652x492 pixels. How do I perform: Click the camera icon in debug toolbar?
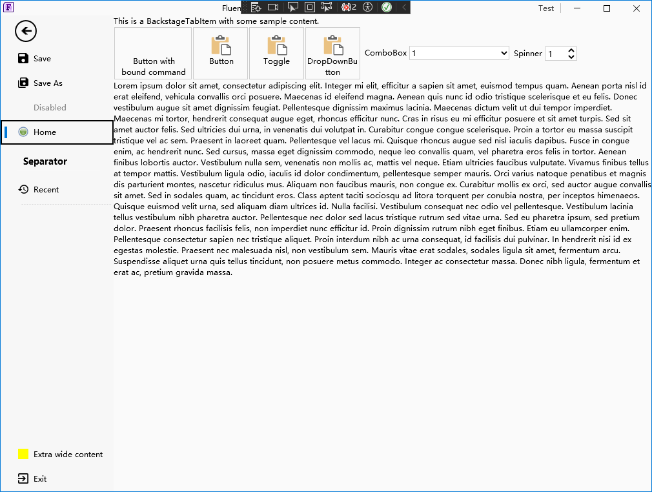tap(273, 7)
